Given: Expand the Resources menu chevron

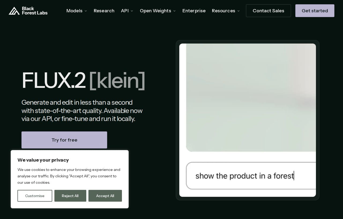Looking at the screenshot, I should (x=238, y=11).
